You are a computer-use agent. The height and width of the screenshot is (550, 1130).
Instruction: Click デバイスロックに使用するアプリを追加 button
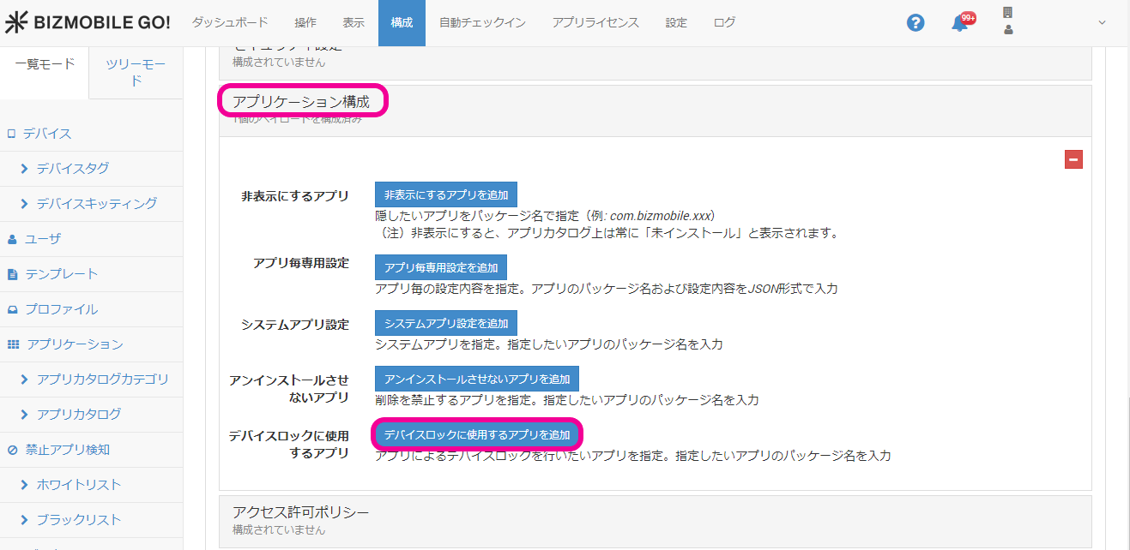click(x=477, y=434)
